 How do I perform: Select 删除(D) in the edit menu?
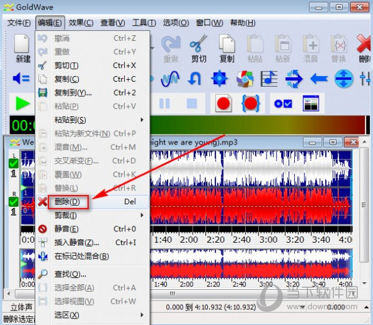[93, 202]
